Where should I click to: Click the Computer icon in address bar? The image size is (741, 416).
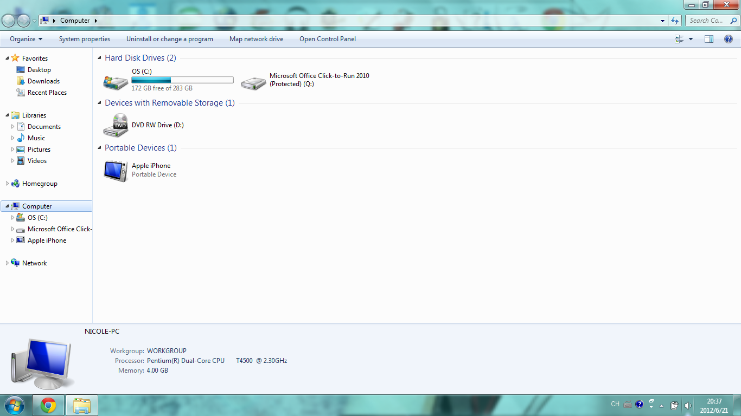pos(44,21)
